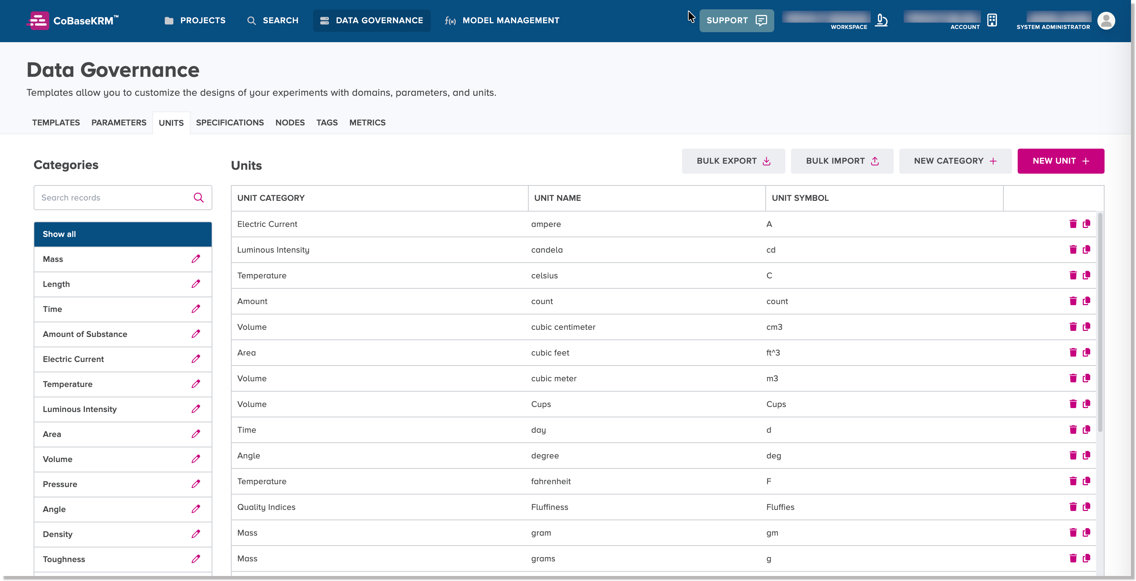Edit the Amount of Substance category

tap(196, 334)
